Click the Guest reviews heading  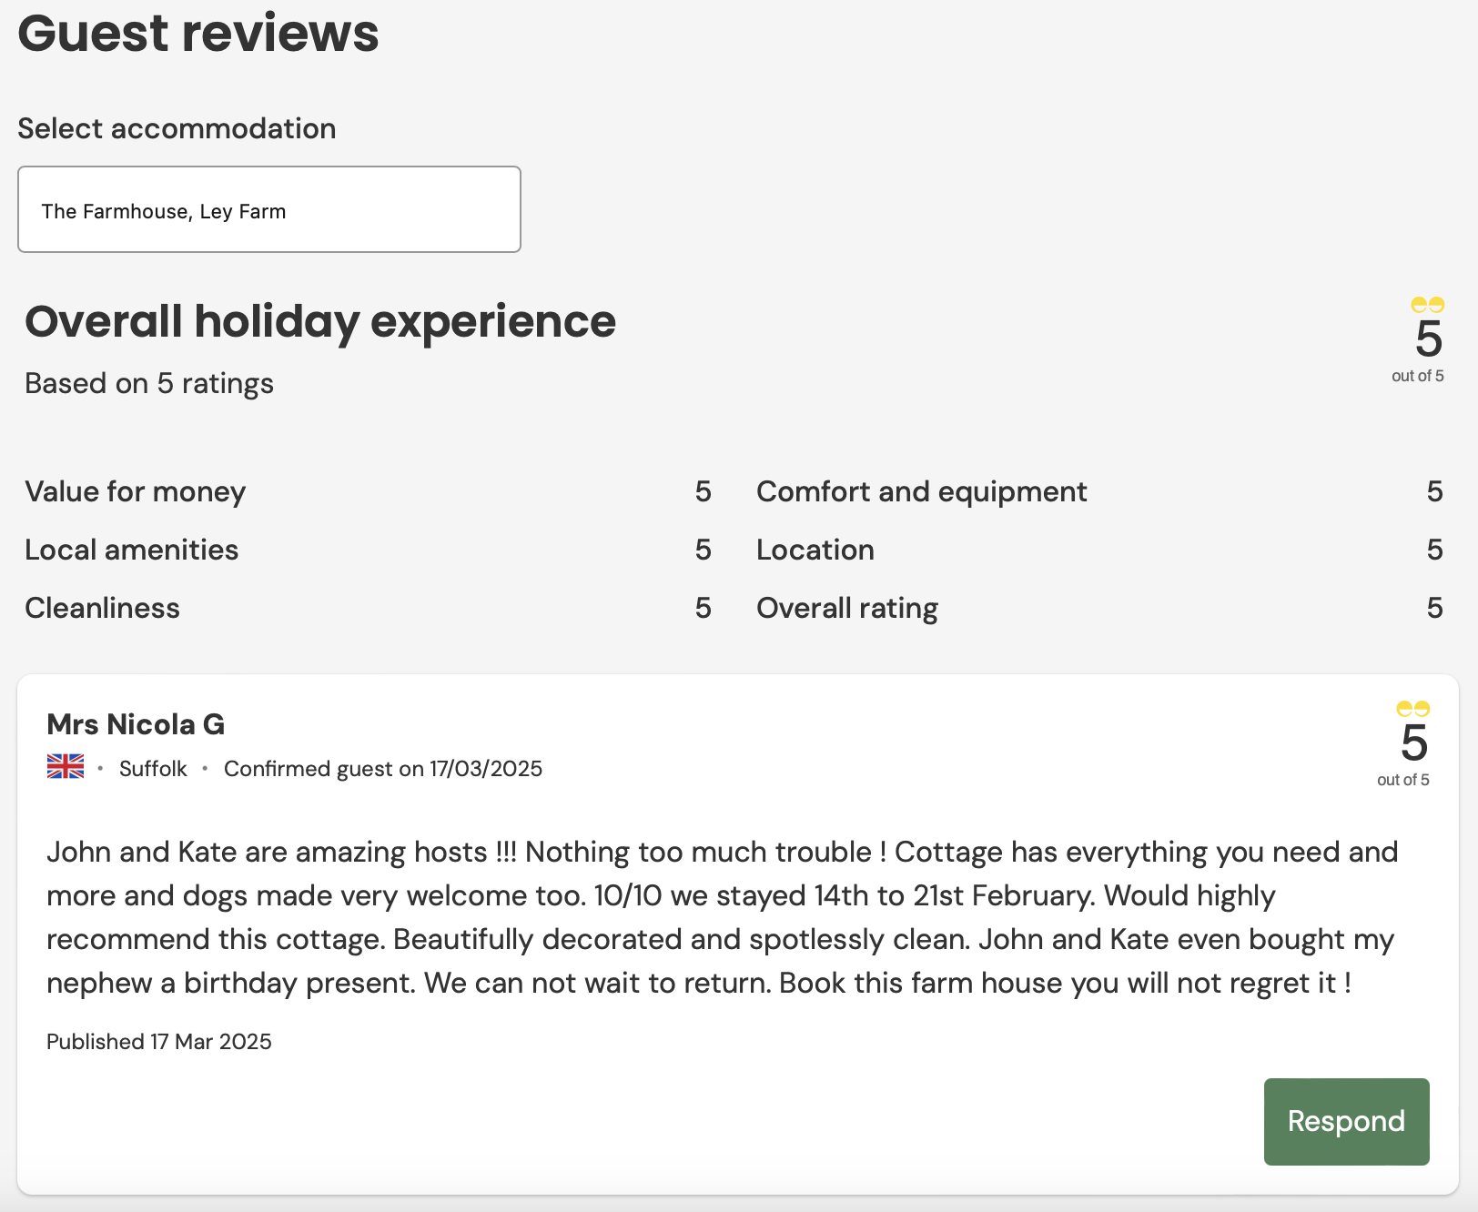198,33
